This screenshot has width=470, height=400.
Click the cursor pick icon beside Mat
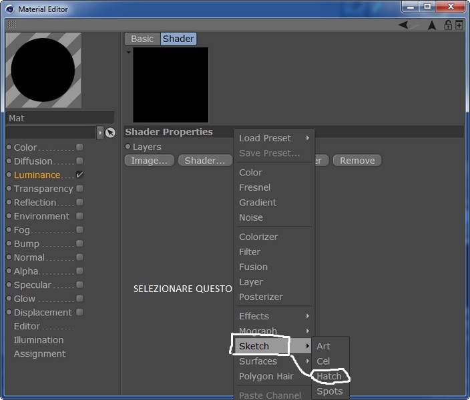(110, 133)
